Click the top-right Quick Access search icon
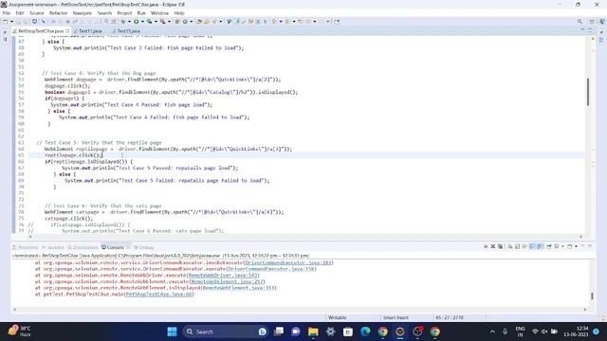 coord(579,22)
